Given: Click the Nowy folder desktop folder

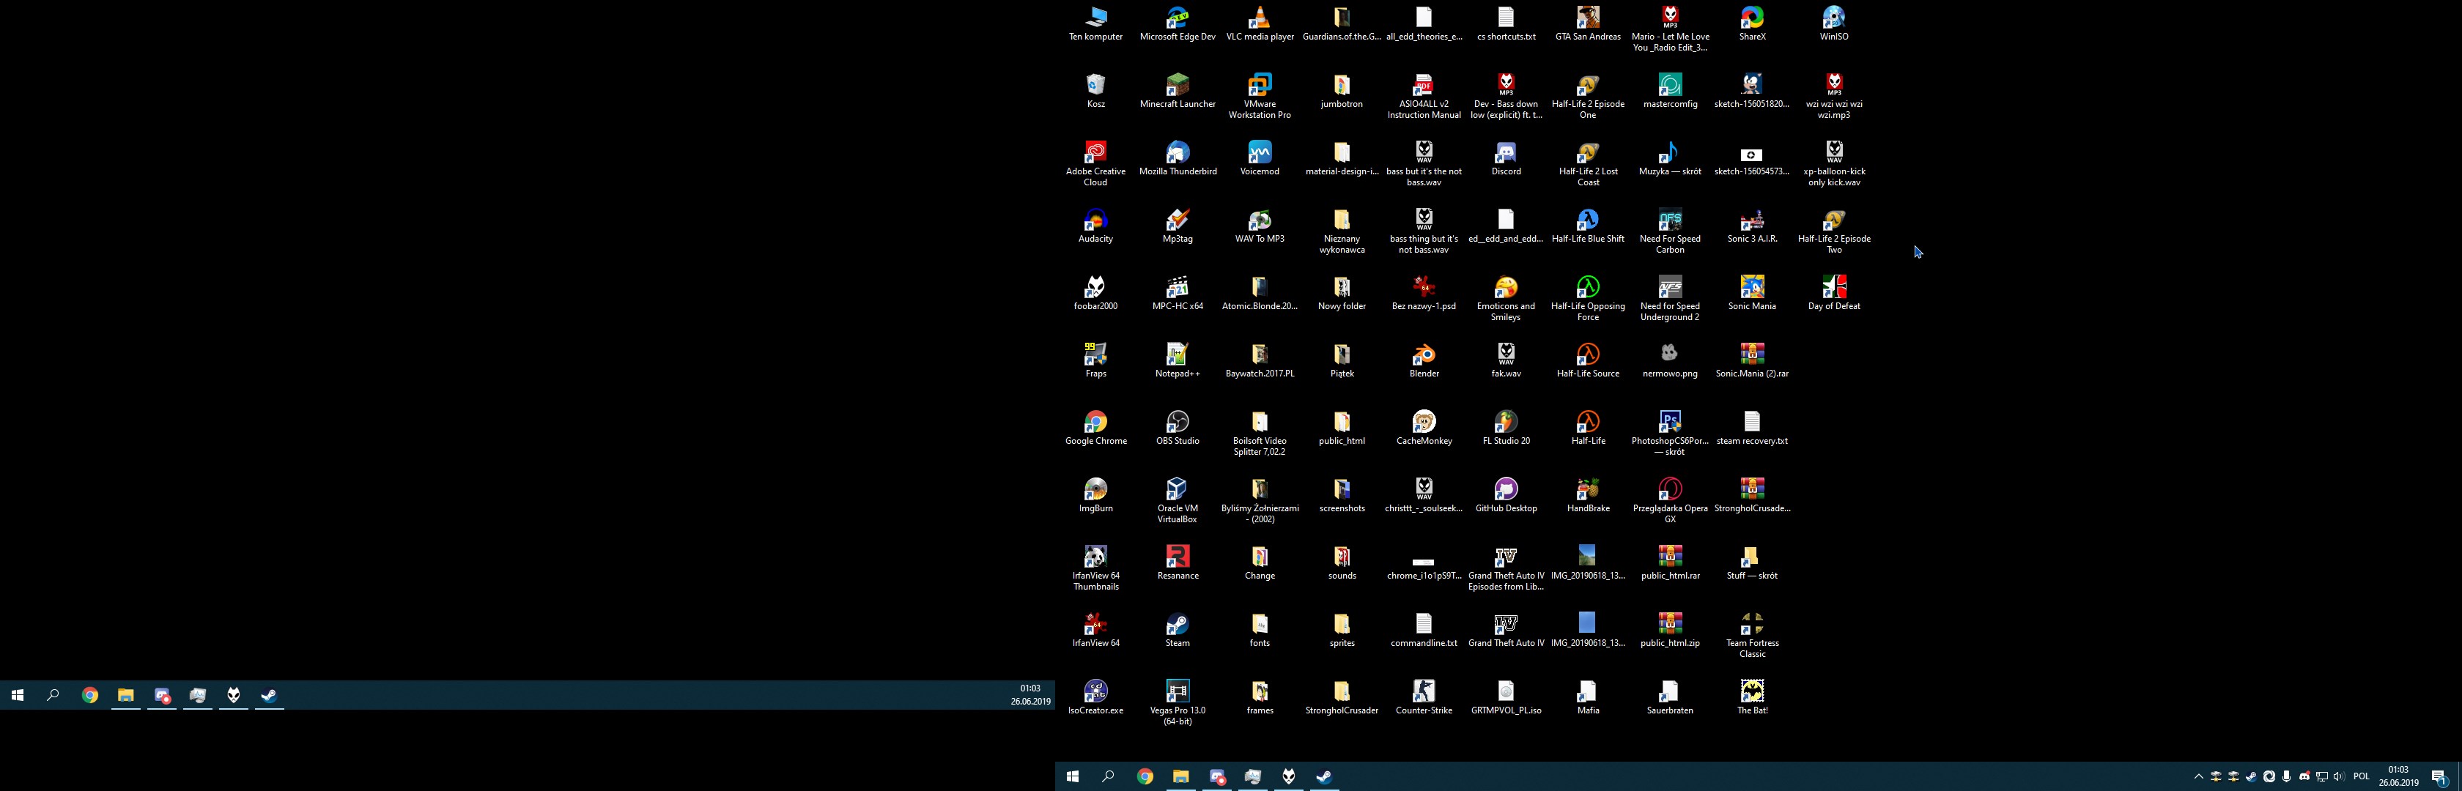Looking at the screenshot, I should click(x=1342, y=293).
